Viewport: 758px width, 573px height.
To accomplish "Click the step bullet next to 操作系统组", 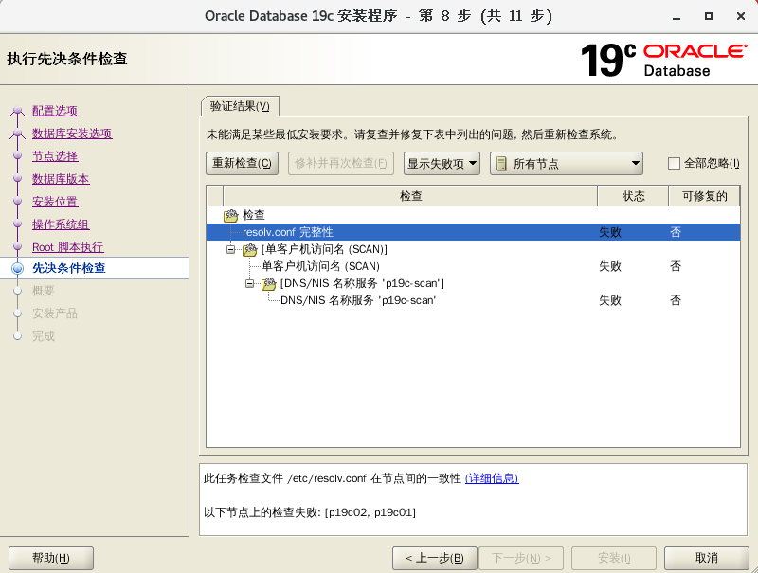I will (17, 224).
